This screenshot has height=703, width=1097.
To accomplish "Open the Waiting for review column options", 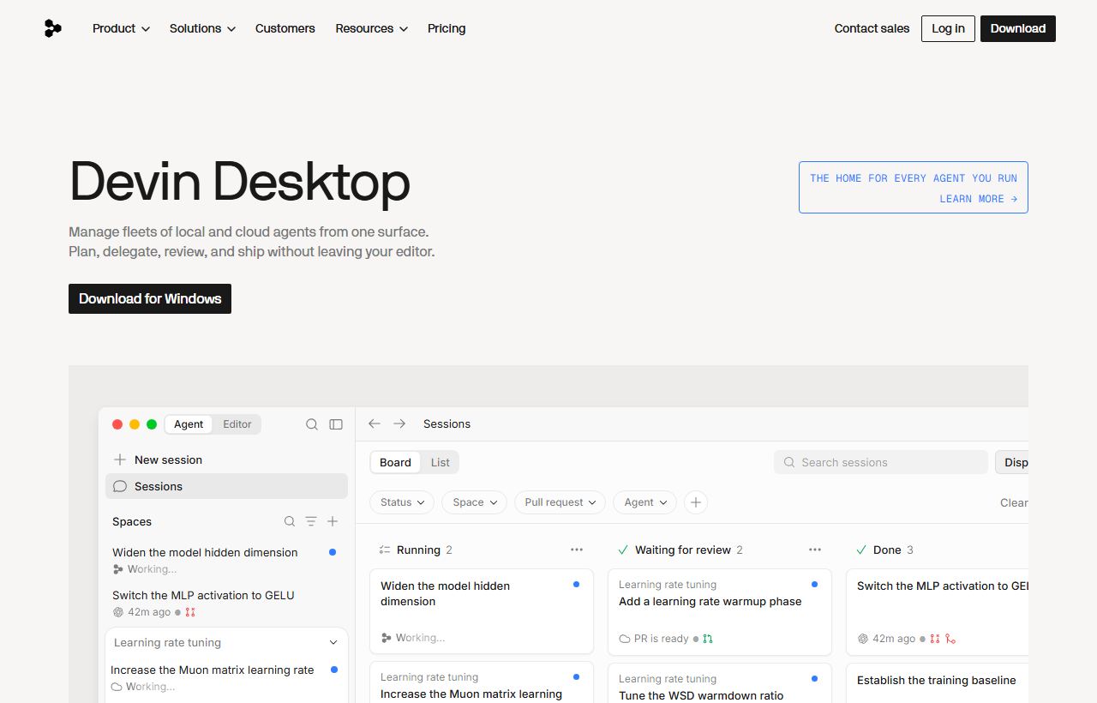I will coord(815,550).
